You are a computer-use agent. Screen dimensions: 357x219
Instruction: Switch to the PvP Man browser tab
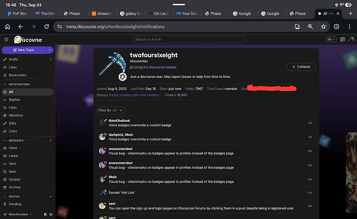18,13
